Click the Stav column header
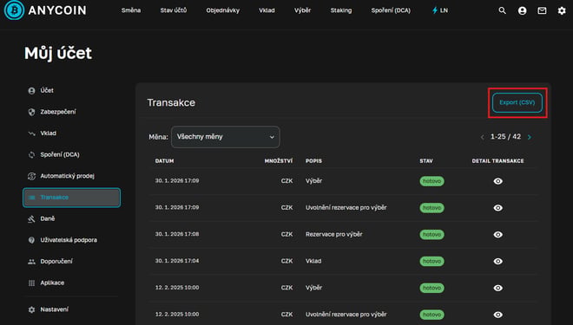Viewport: 573px width, 325px height. 426,161
